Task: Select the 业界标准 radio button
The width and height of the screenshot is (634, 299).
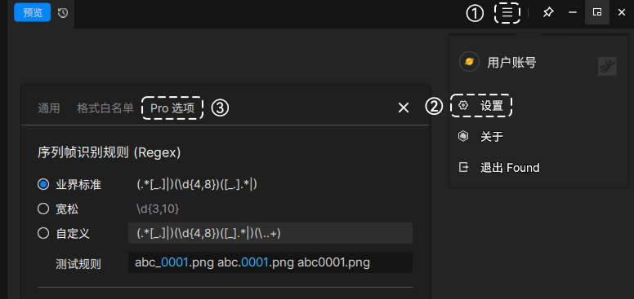Action: click(x=43, y=185)
